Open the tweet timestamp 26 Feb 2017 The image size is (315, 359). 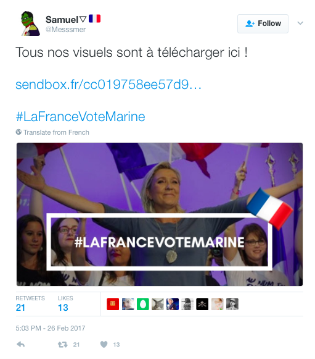point(51,328)
